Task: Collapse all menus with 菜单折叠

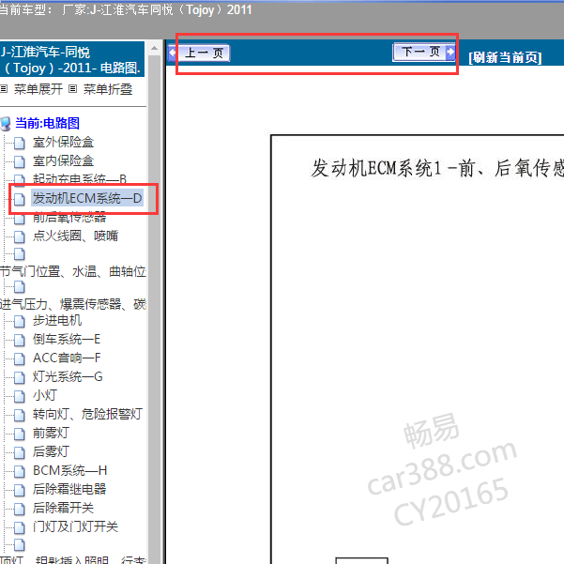Action: click(108, 89)
